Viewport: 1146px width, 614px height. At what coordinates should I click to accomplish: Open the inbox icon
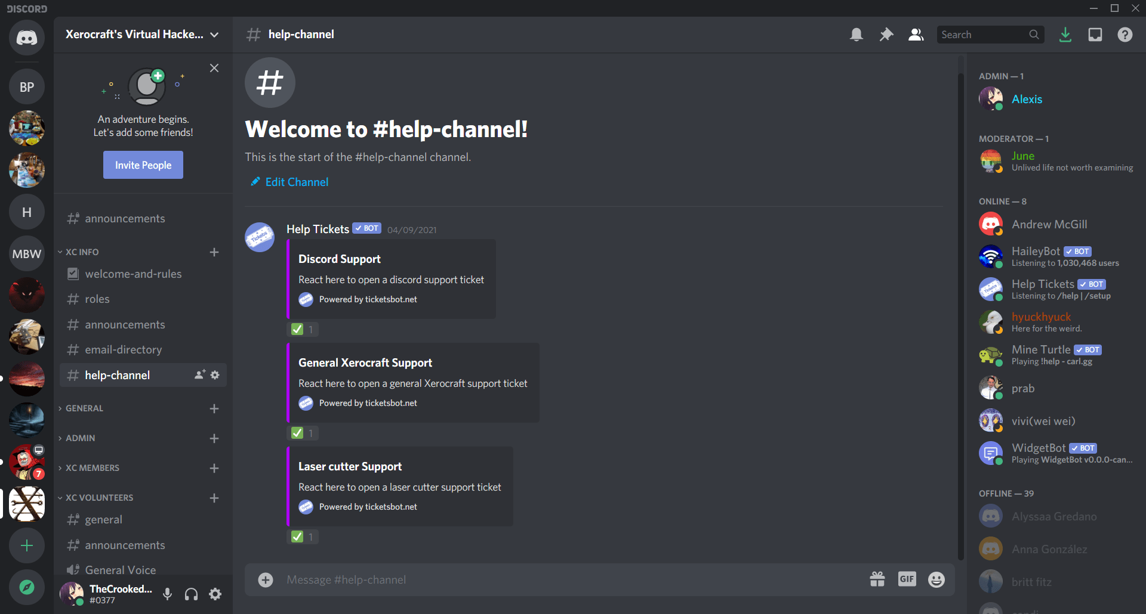tap(1095, 35)
